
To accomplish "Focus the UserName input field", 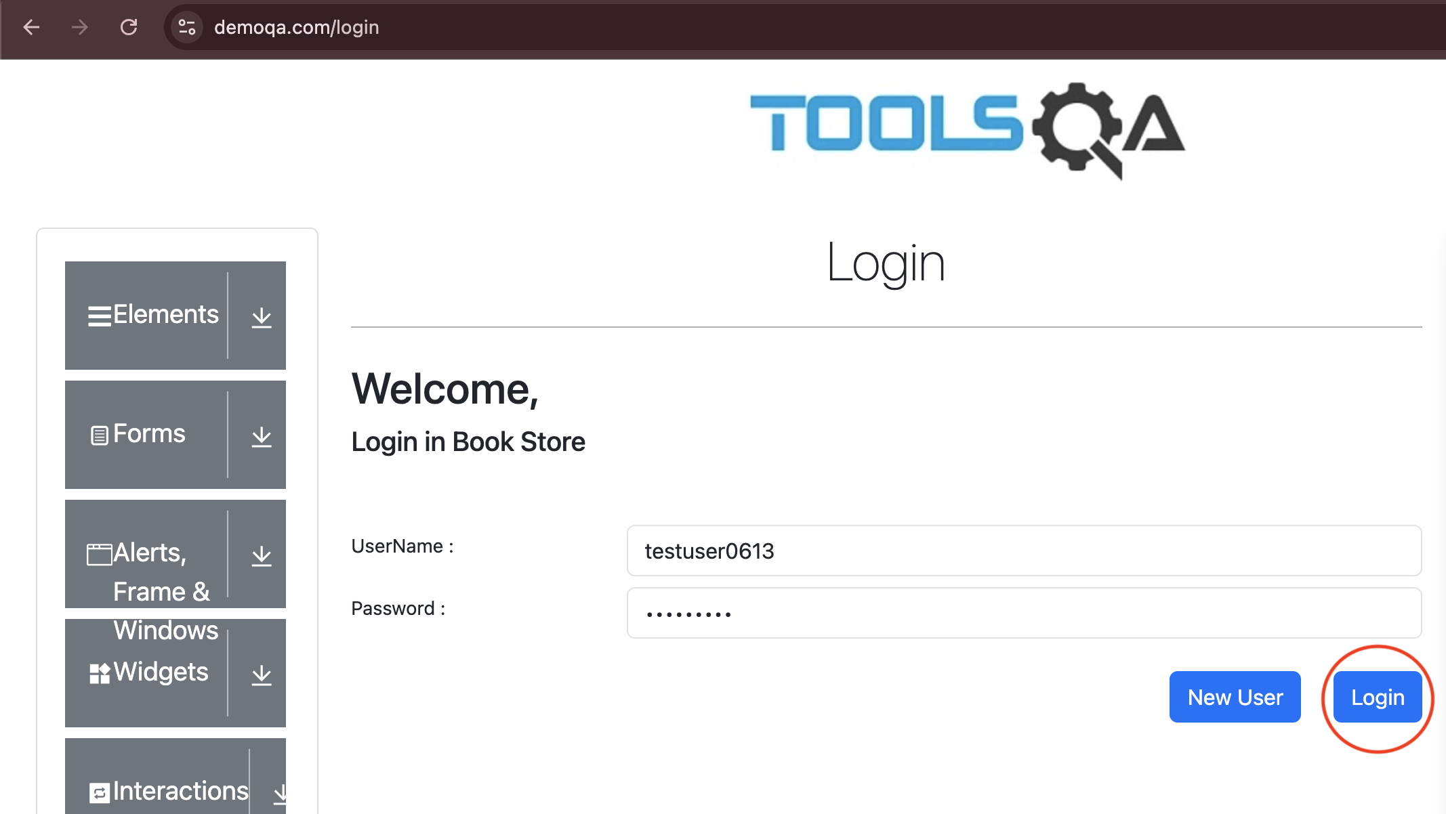I will point(1024,551).
